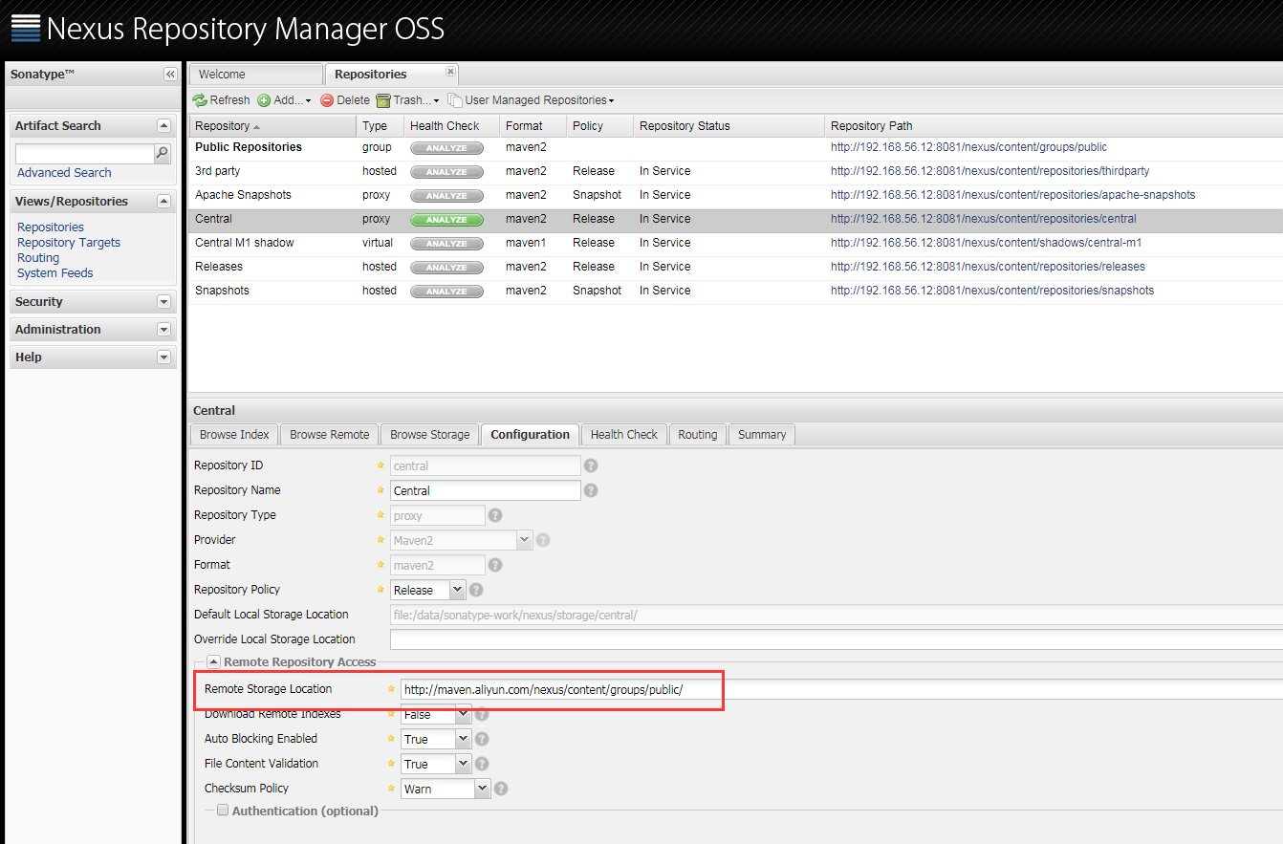
Task: Collapse the Artifact Search section
Action: tap(163, 126)
